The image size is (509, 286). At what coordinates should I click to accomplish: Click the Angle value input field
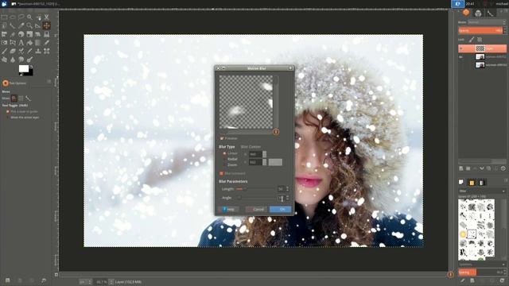281,198
